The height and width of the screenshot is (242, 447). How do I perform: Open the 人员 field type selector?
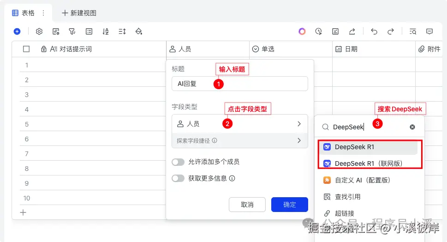pyautogui.click(x=240, y=124)
